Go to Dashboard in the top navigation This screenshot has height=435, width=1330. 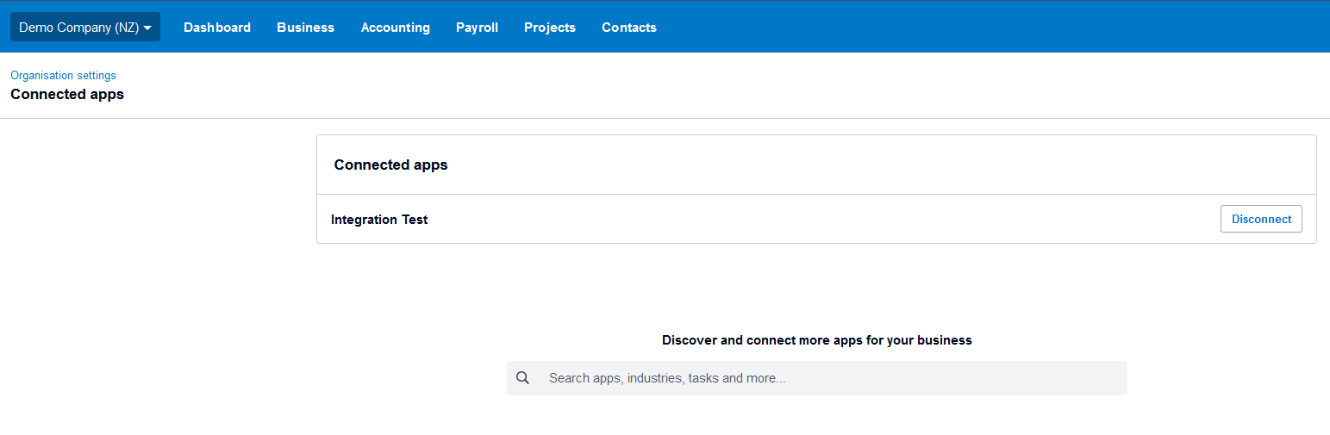[217, 28]
